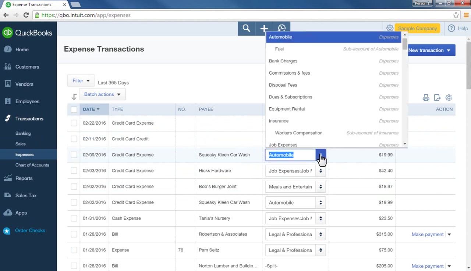Image resolution: width=471 pixels, height=271 pixels.
Task: Click the Batch actions arrow icon
Action: (x=74, y=97)
